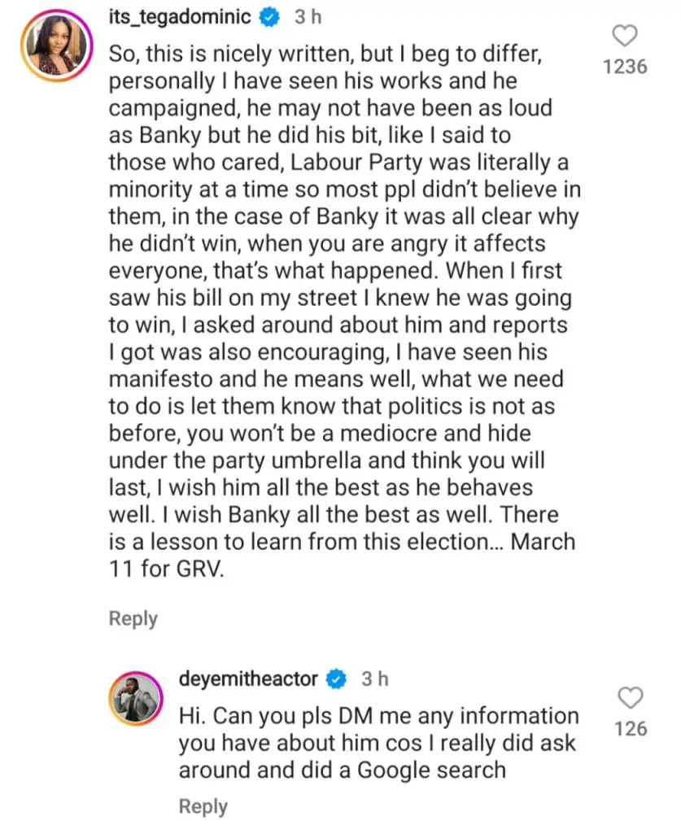Click the closing text '11 for GRV.'
Screen dimensions: 681x833
point(166,569)
